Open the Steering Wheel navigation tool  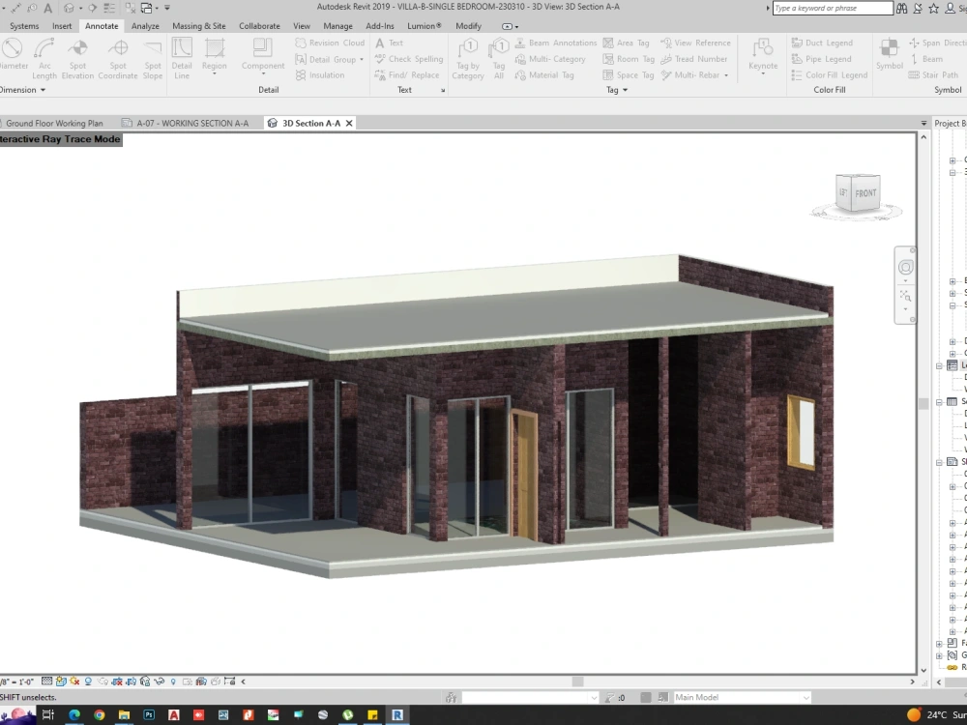(x=905, y=267)
